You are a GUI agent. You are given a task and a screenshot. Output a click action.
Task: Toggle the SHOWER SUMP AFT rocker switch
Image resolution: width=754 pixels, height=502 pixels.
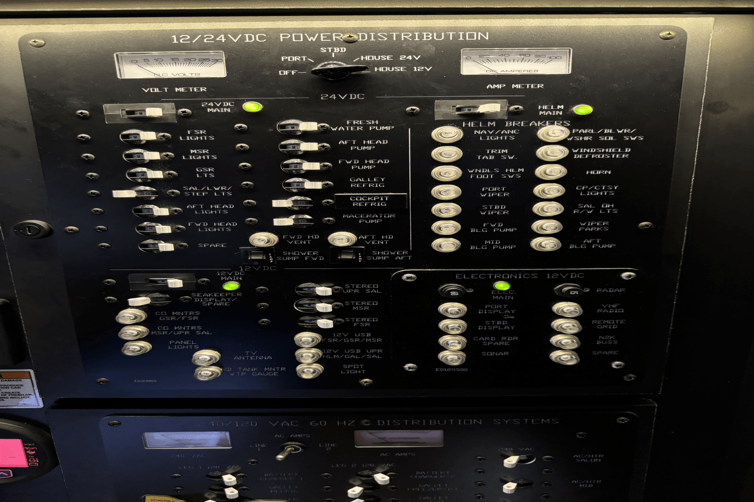[x=346, y=256]
